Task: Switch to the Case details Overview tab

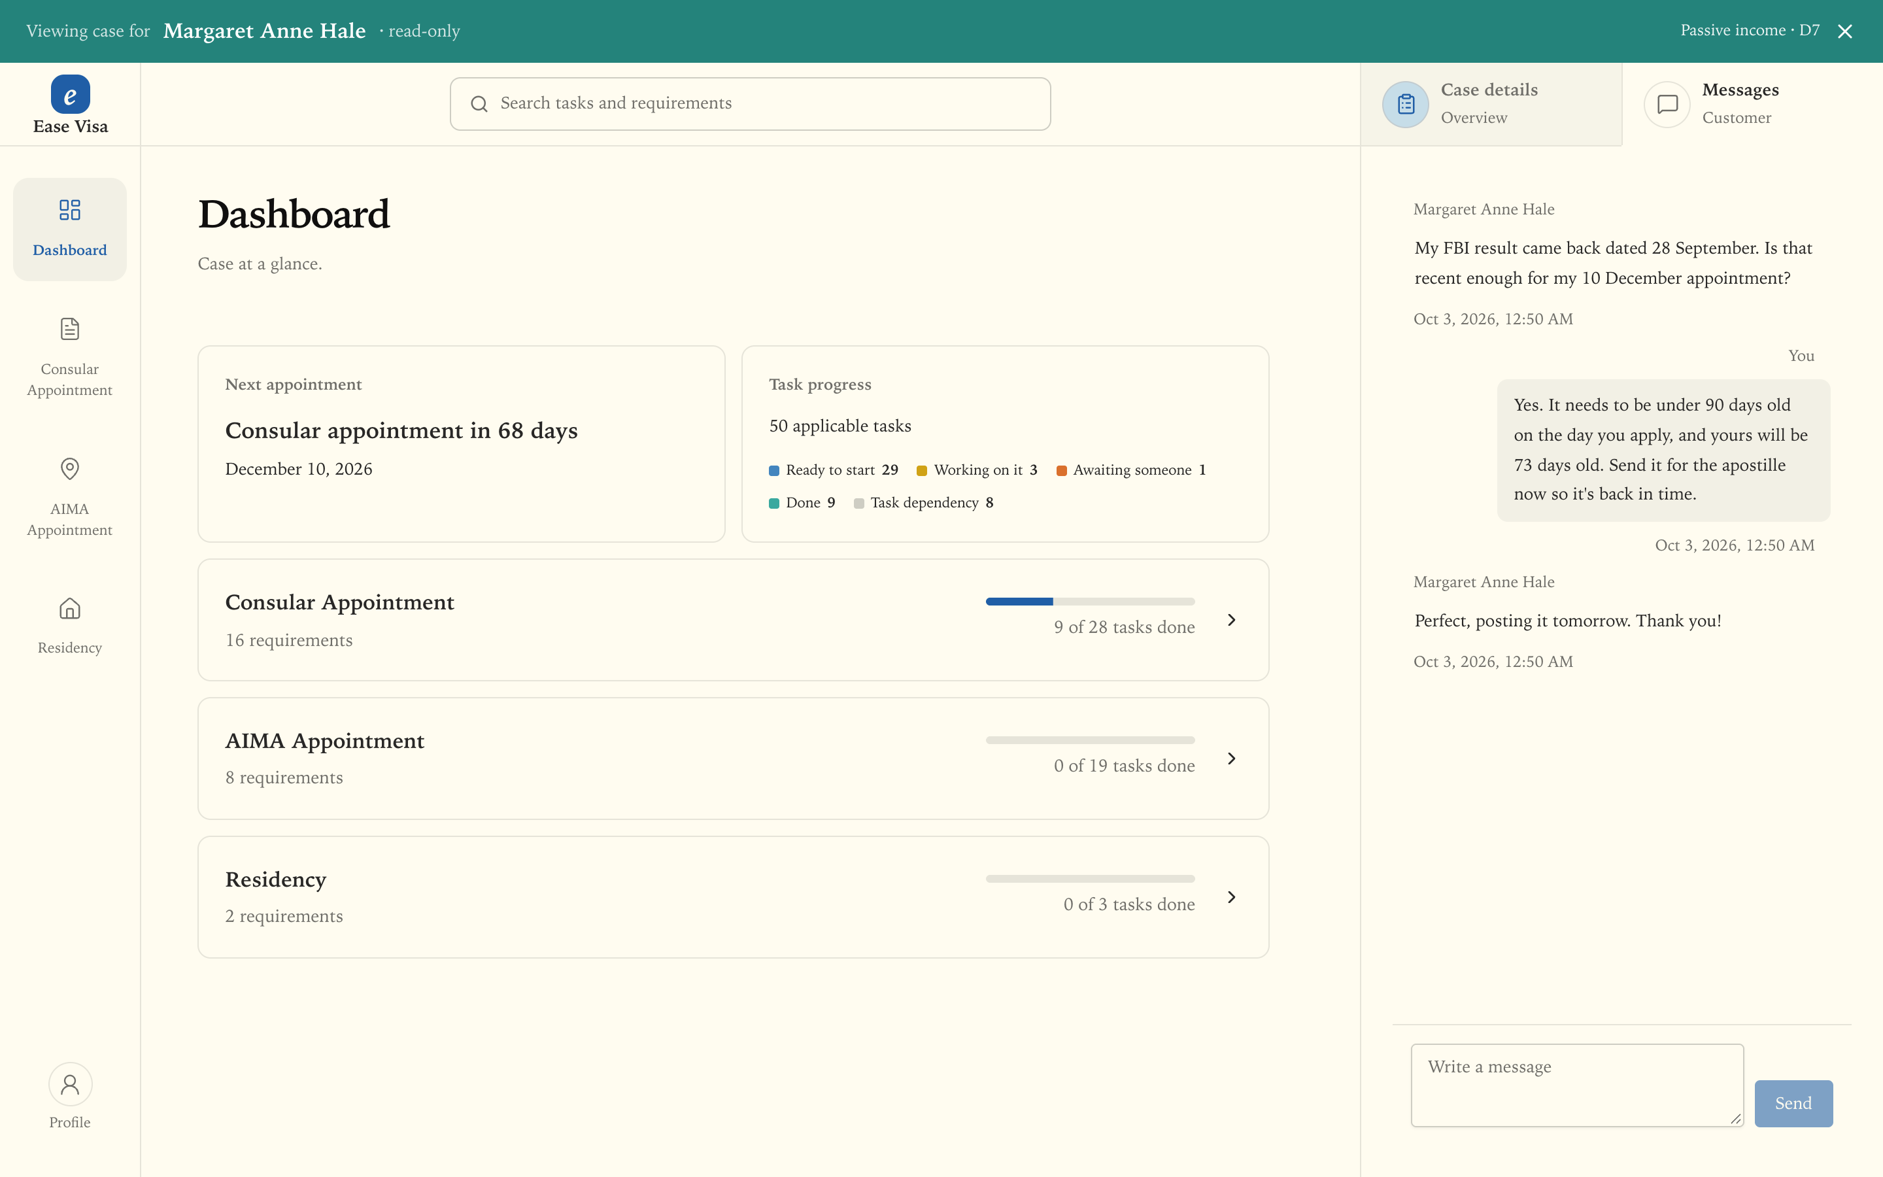Action: pos(1491,105)
